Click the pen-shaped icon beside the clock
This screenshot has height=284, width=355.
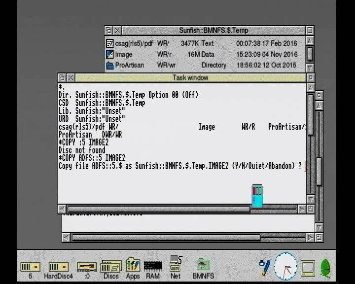click(265, 266)
